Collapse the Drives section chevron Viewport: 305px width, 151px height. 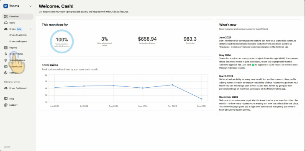point(31,29)
